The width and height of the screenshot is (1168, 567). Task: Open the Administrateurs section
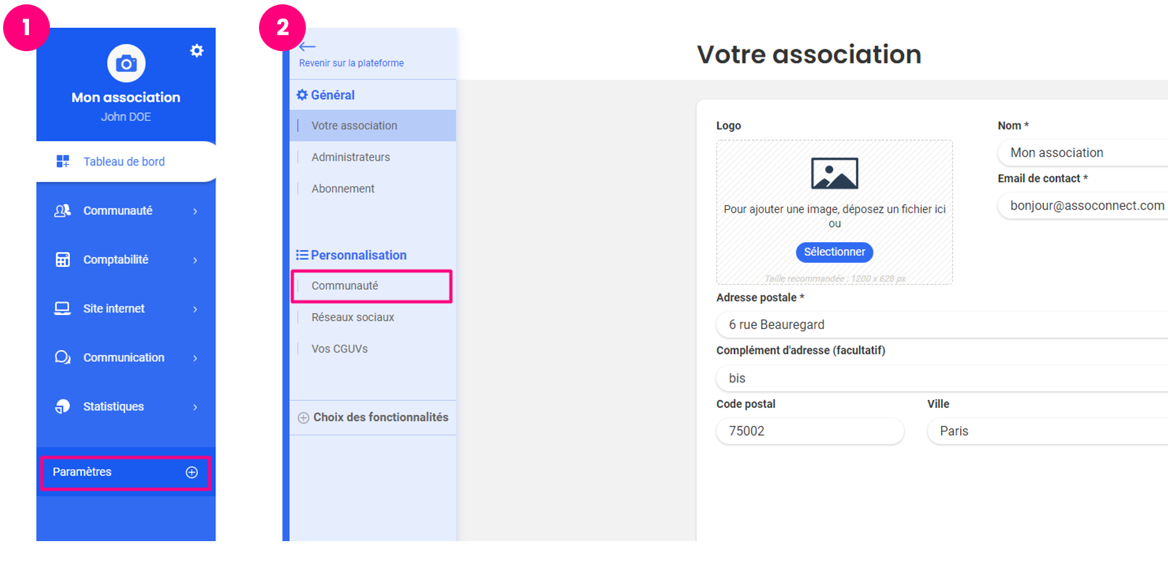click(x=350, y=157)
